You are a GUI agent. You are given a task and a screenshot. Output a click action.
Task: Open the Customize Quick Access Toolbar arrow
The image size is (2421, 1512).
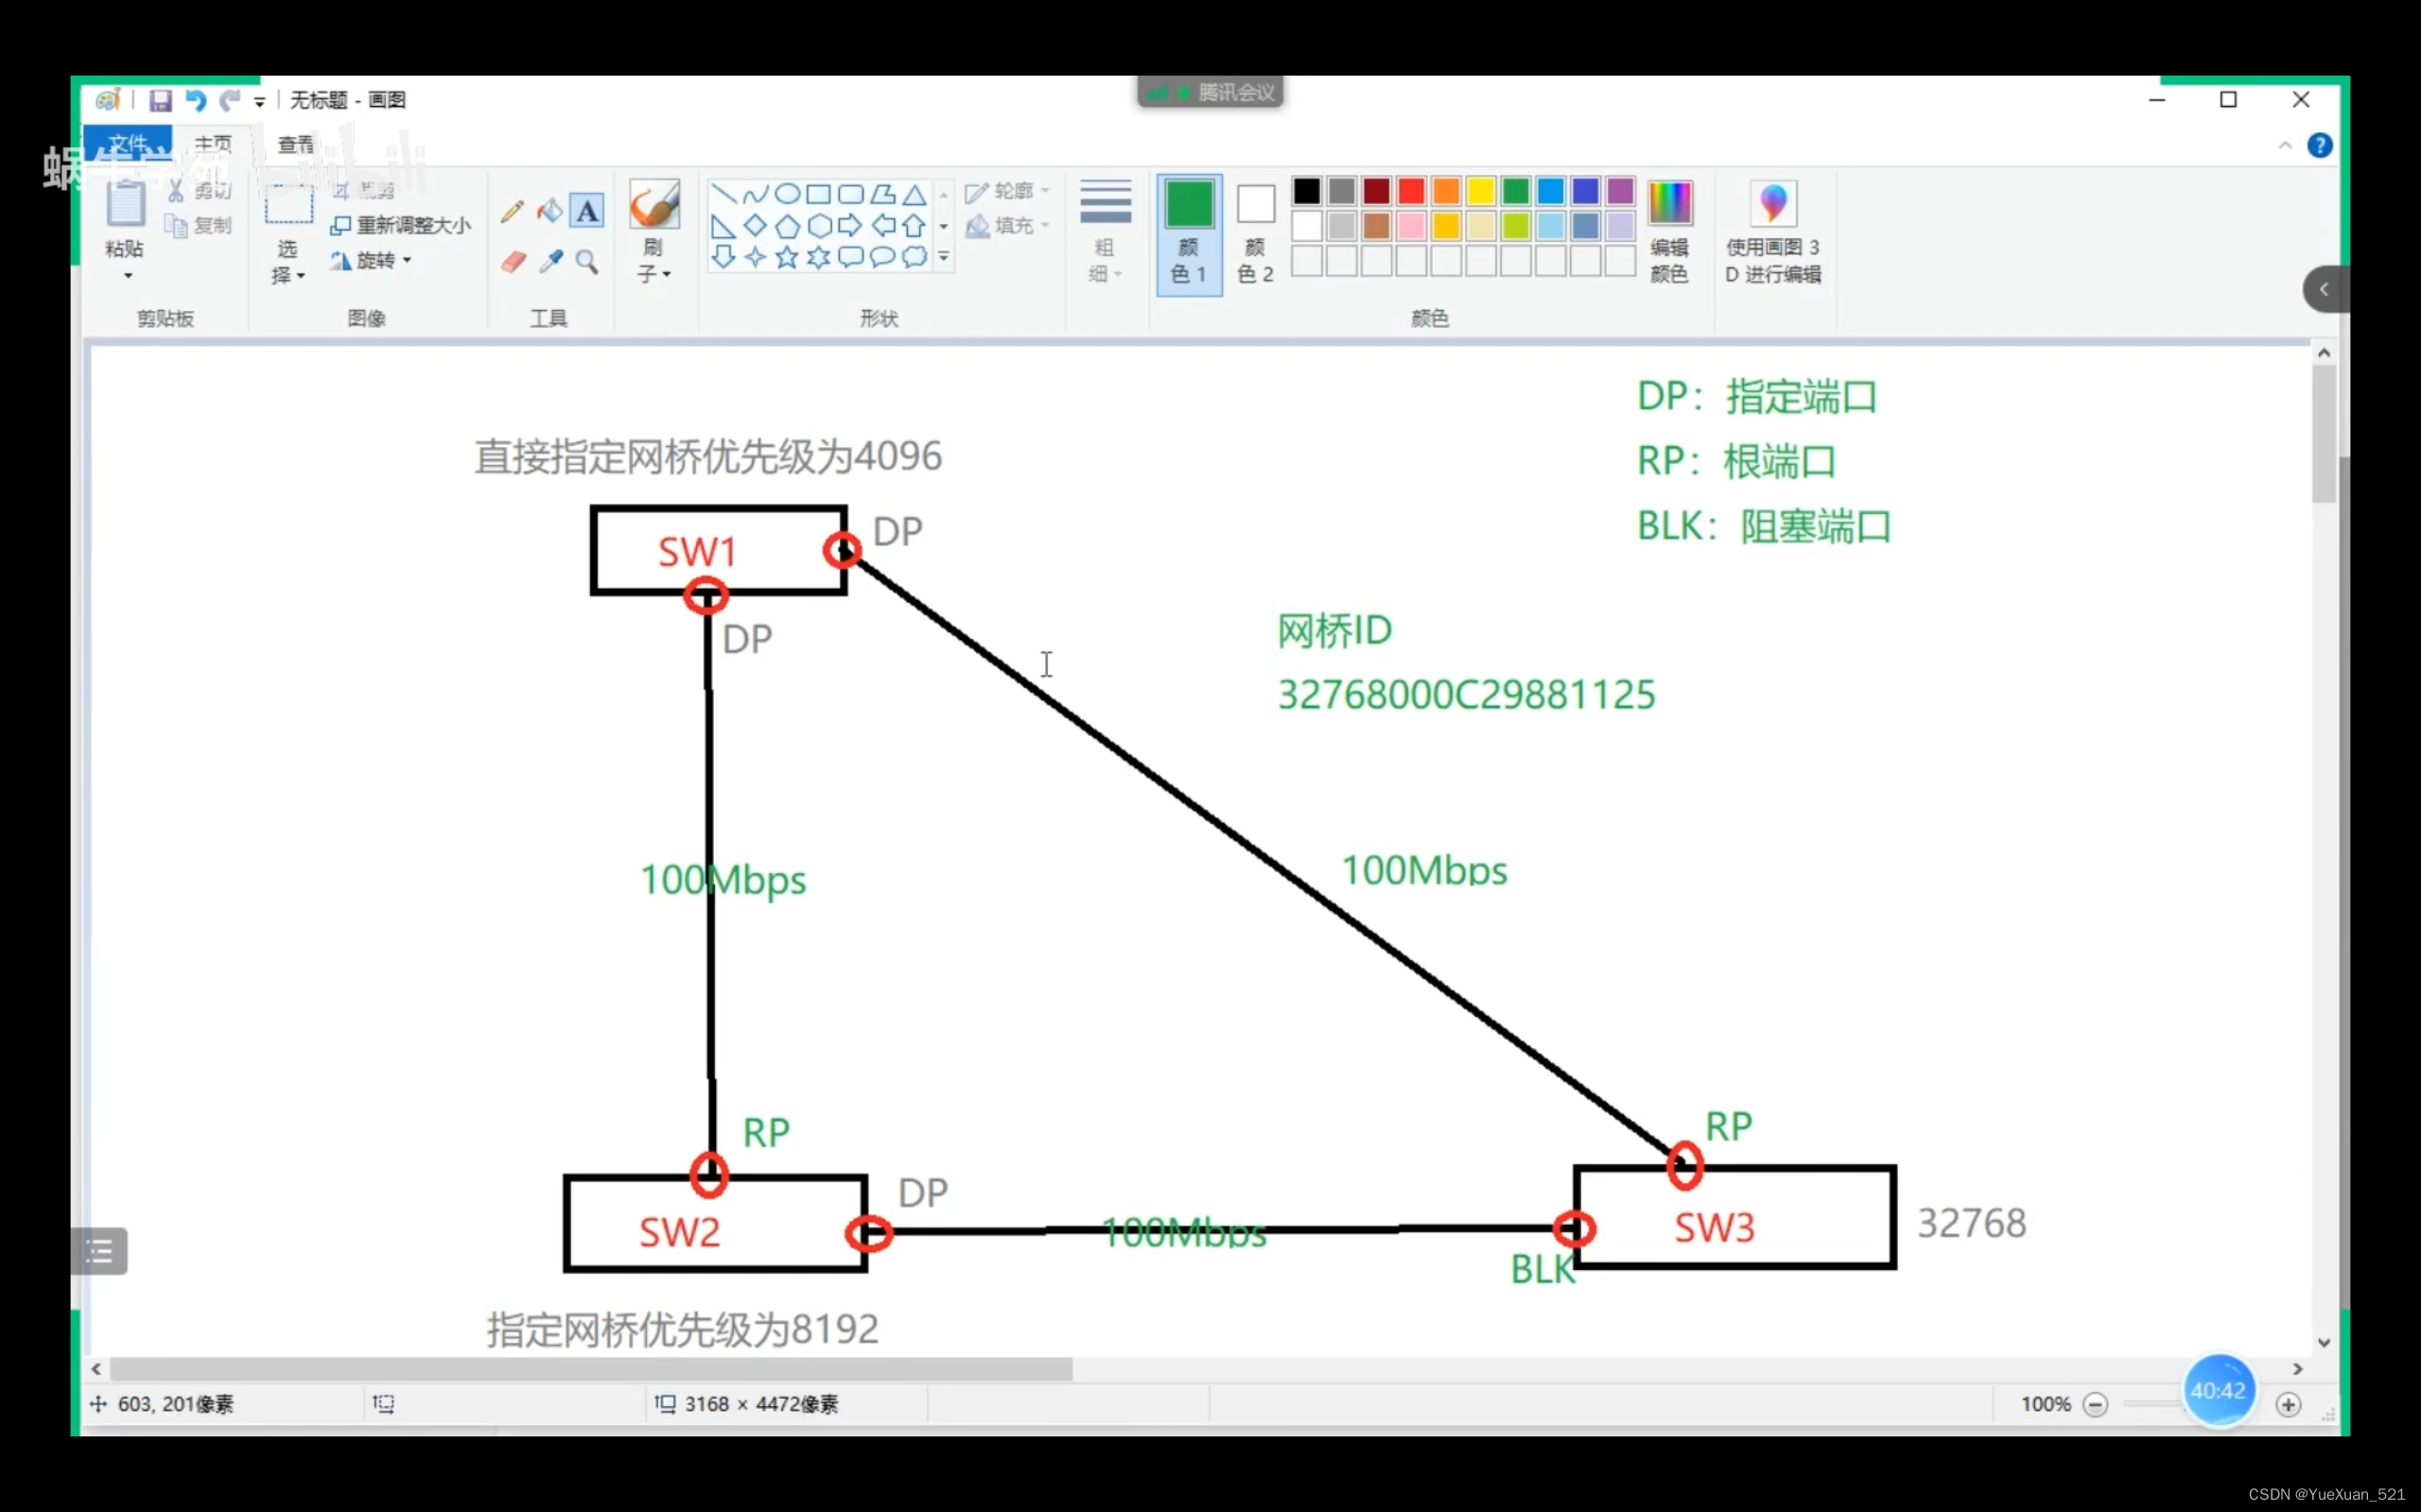click(x=259, y=101)
